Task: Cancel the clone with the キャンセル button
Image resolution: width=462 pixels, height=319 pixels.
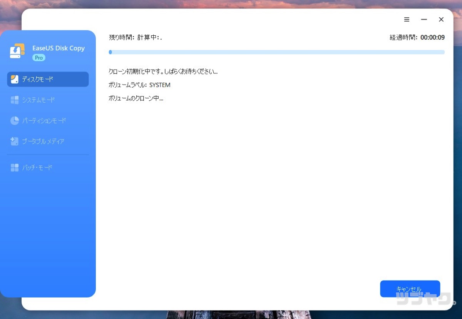Action: pyautogui.click(x=410, y=289)
